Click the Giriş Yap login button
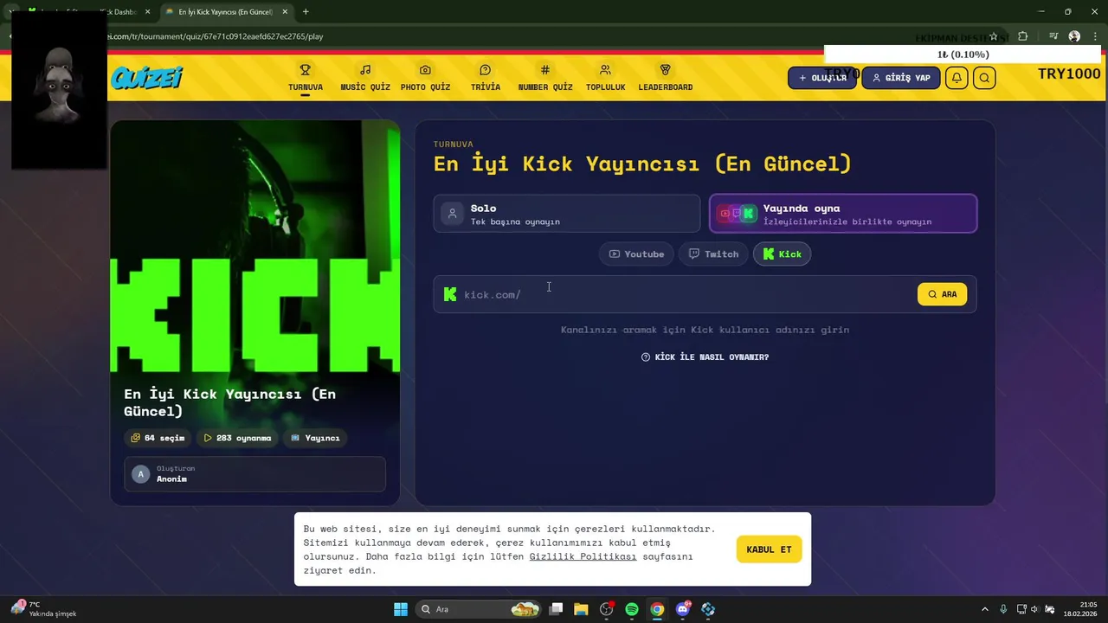 coord(901,78)
